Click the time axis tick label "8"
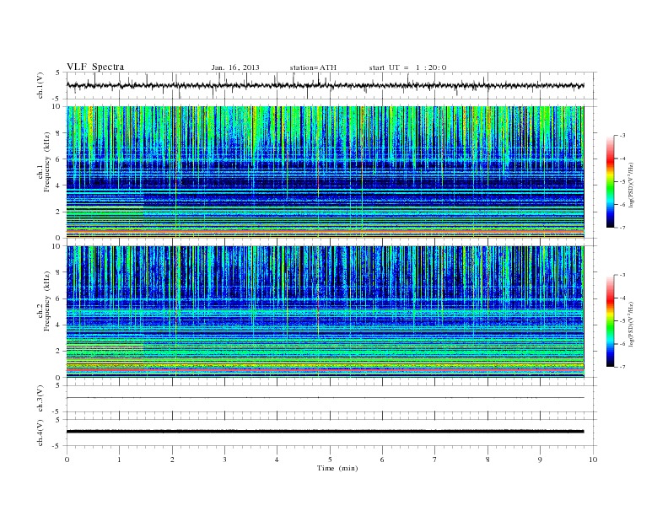The width and height of the screenshot is (668, 516). click(488, 460)
